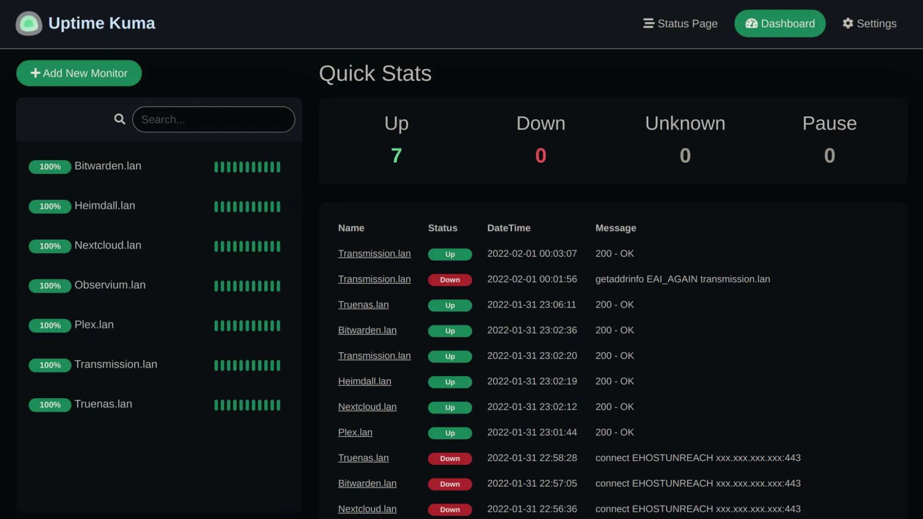Click the Name column header

[351, 228]
